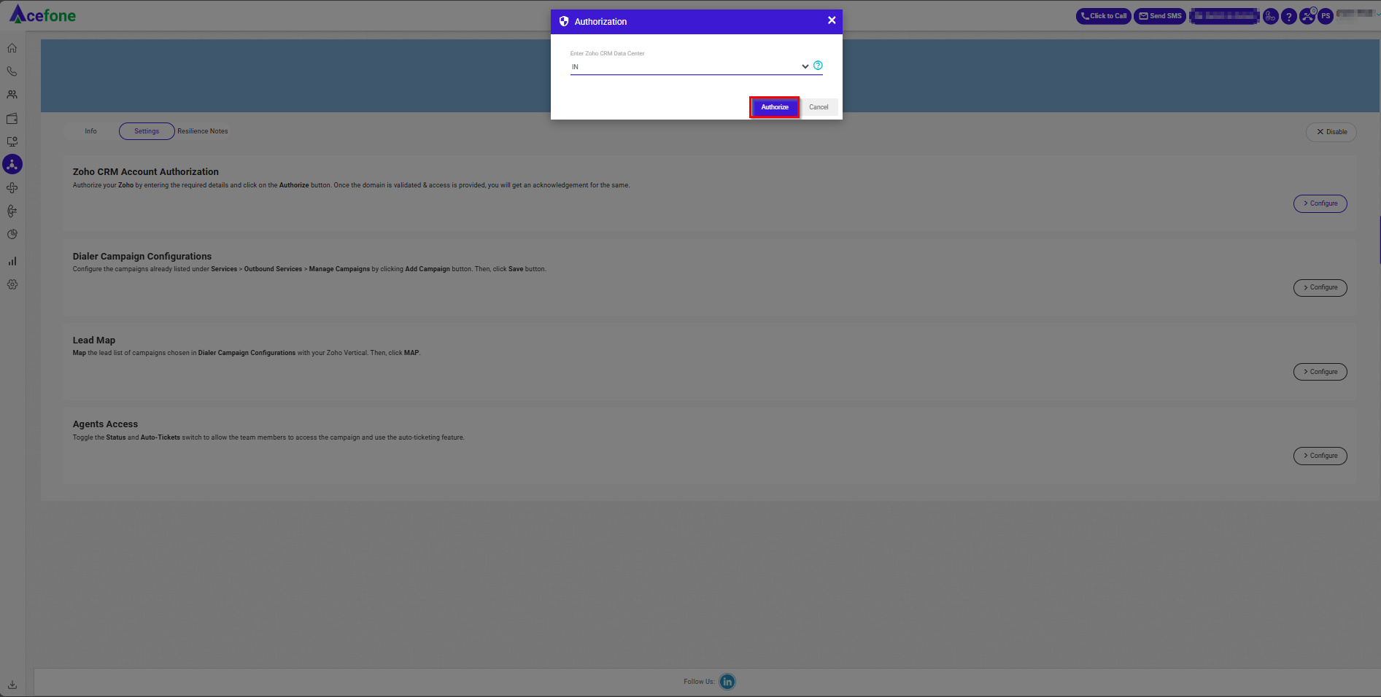
Task: Configure the Agents Access section
Action: tap(1320, 456)
